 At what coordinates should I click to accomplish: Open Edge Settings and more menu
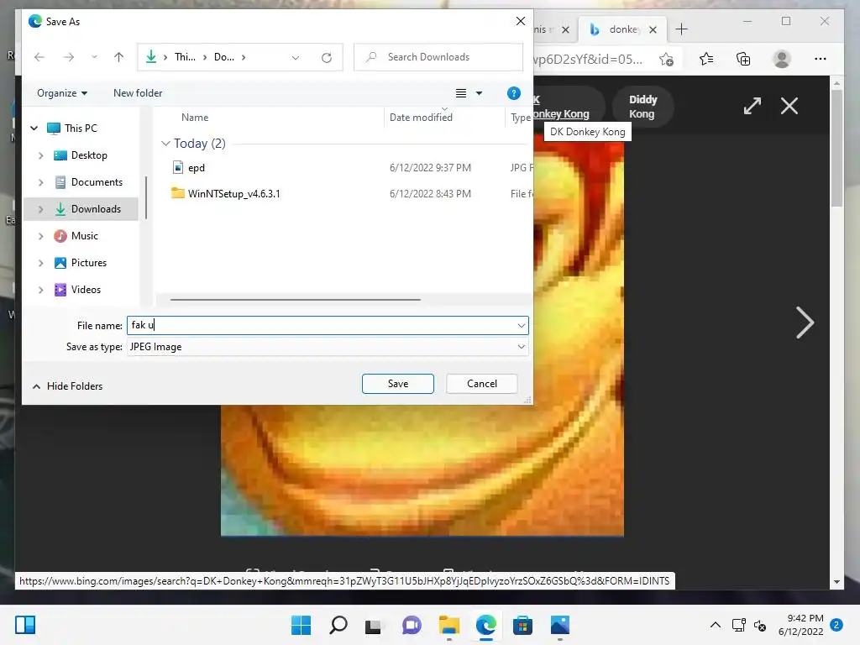(820, 60)
